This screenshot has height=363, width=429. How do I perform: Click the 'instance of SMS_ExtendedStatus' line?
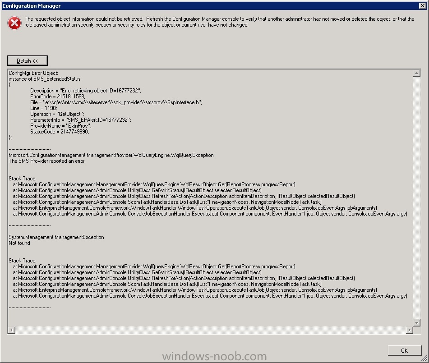(x=45, y=79)
